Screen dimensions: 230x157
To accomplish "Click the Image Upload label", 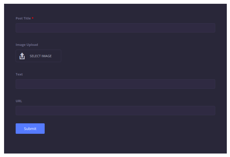I will (27, 45).
